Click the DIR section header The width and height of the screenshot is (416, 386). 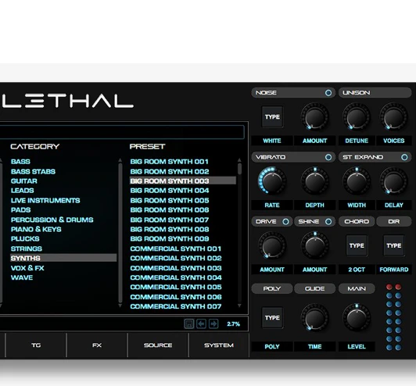[x=394, y=222]
